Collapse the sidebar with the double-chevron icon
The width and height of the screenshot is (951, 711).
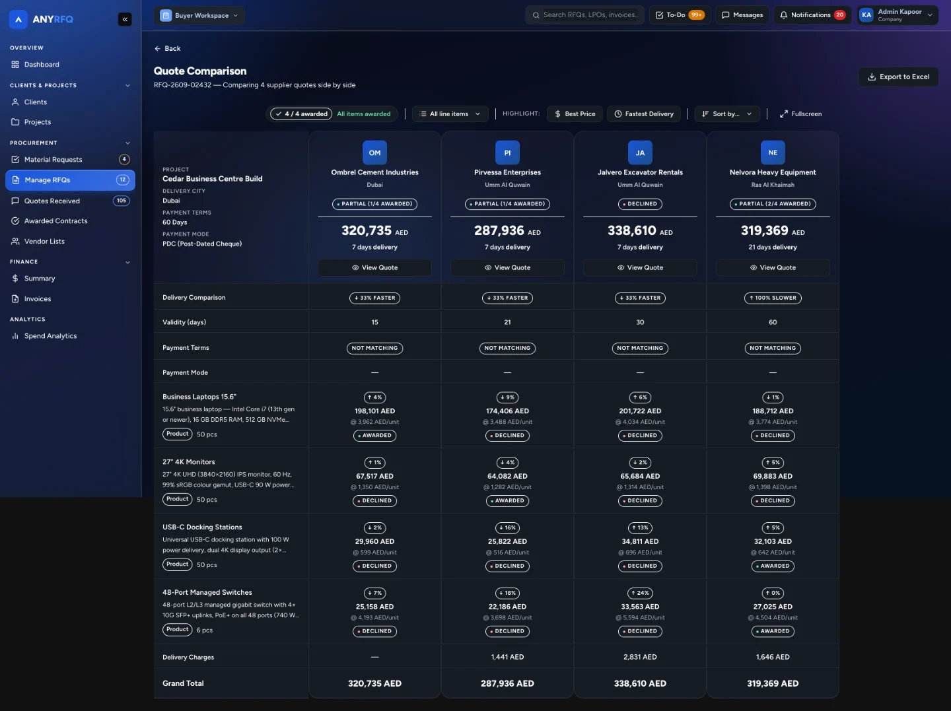[x=125, y=20]
